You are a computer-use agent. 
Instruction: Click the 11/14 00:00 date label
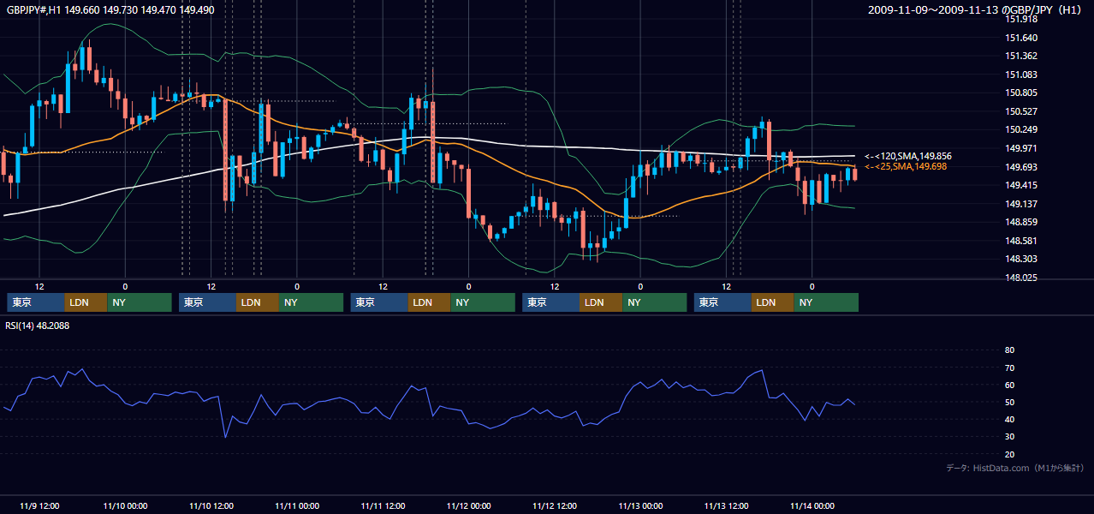(812, 505)
